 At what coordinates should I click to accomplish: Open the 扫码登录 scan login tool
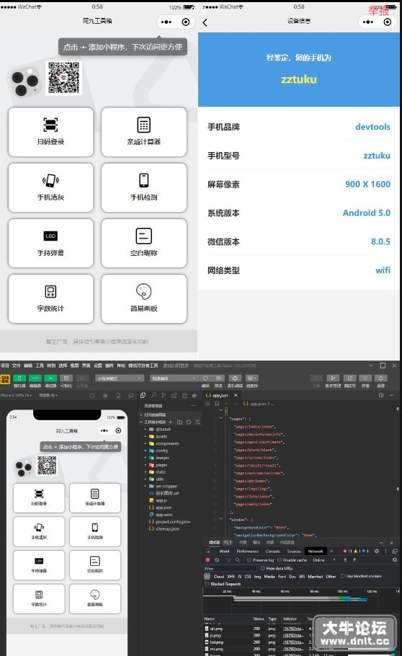click(50, 132)
